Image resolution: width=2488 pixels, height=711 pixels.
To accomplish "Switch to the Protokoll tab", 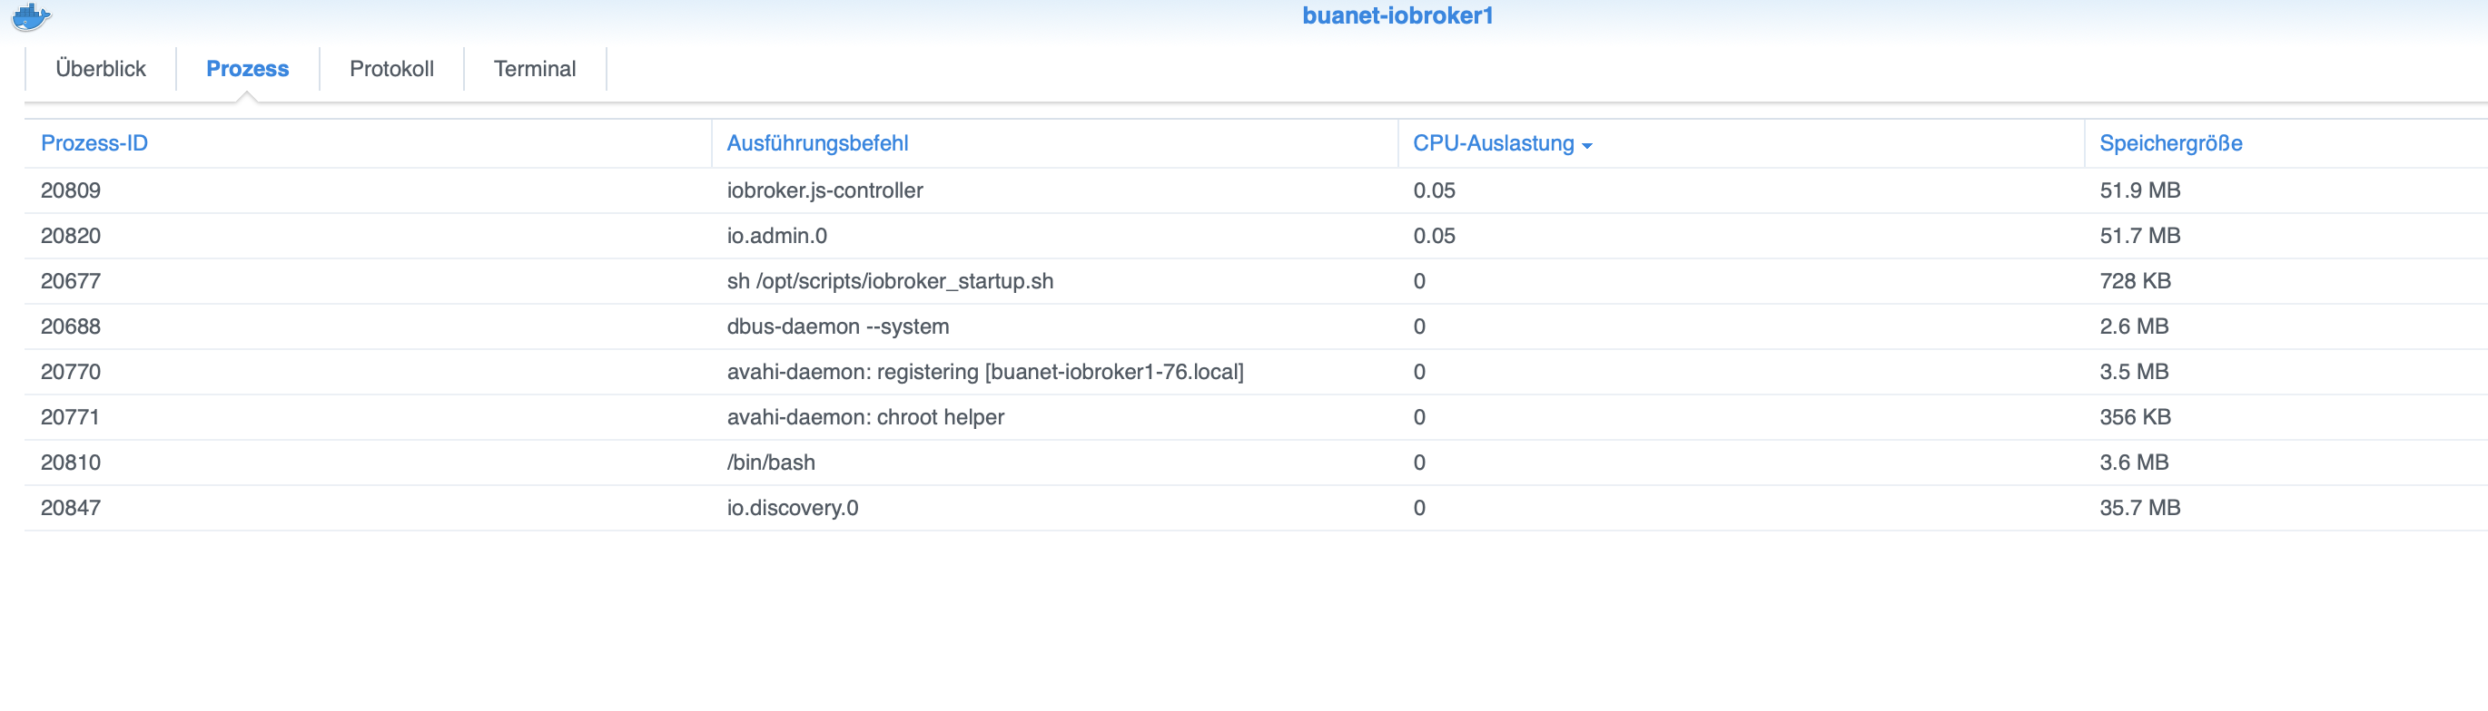I will click(x=391, y=69).
